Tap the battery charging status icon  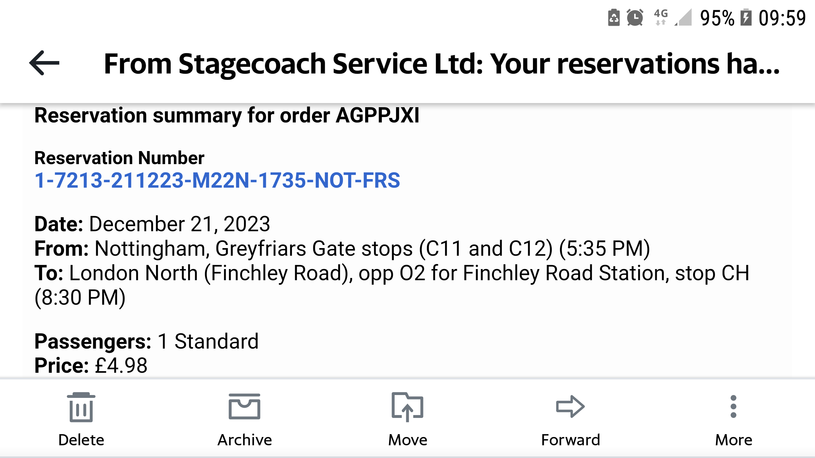point(746,17)
